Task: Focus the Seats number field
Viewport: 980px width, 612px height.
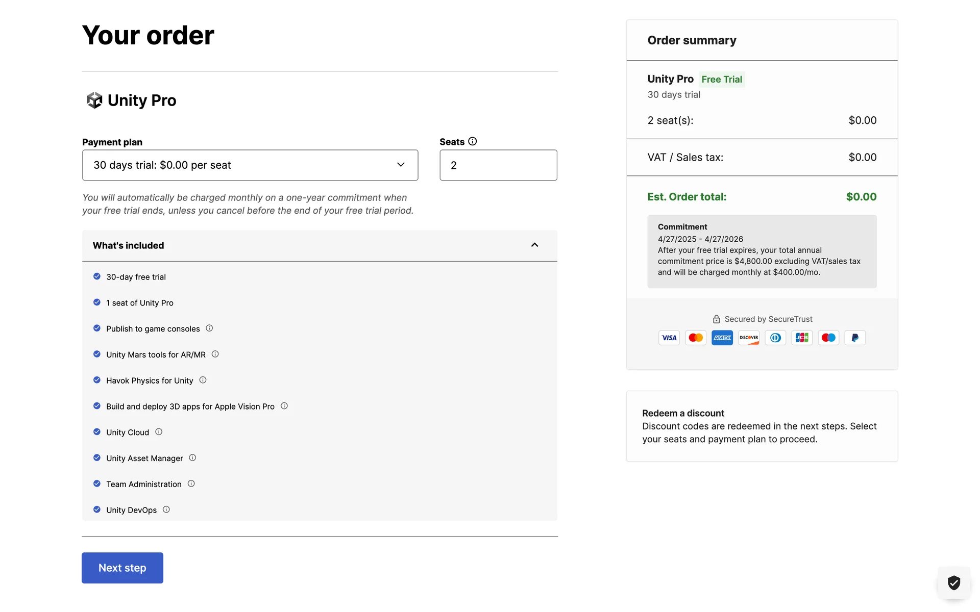Action: [x=498, y=165]
